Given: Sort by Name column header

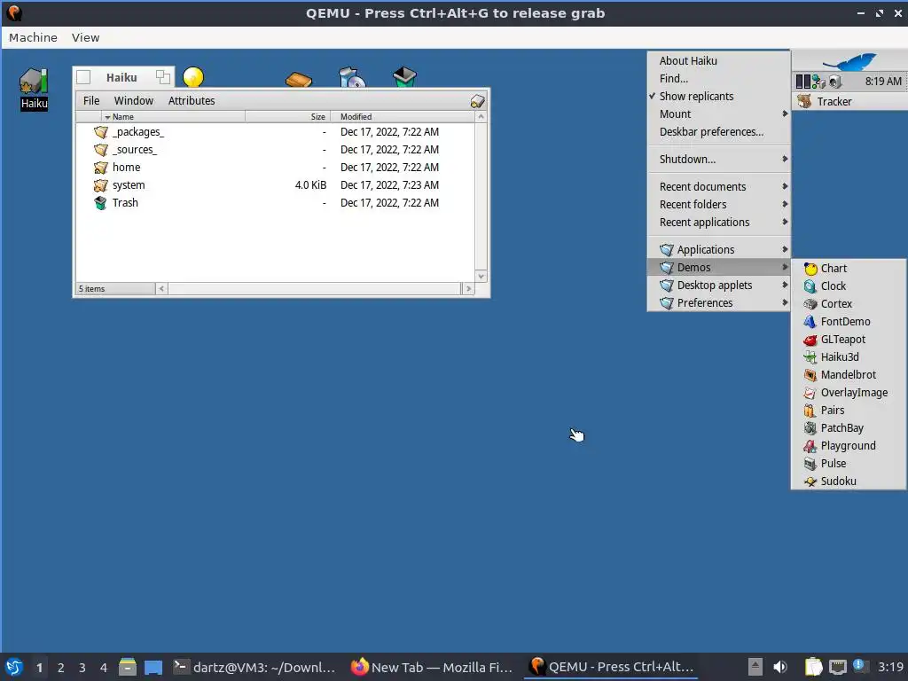Looking at the screenshot, I should point(173,116).
